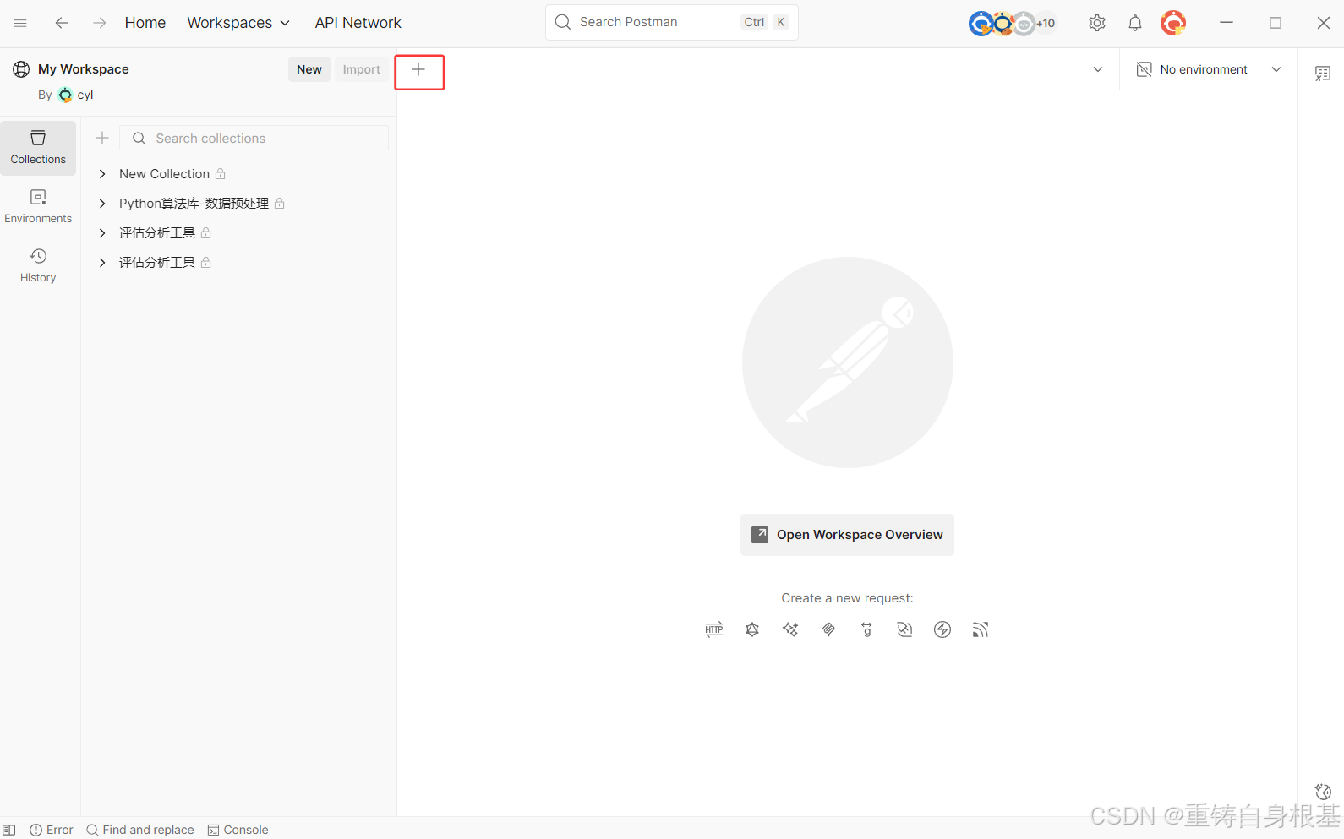This screenshot has width=1344, height=839.
Task: Create a new Socket.IO request
Action: (942, 629)
